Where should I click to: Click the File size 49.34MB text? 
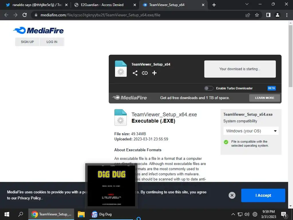point(130,134)
